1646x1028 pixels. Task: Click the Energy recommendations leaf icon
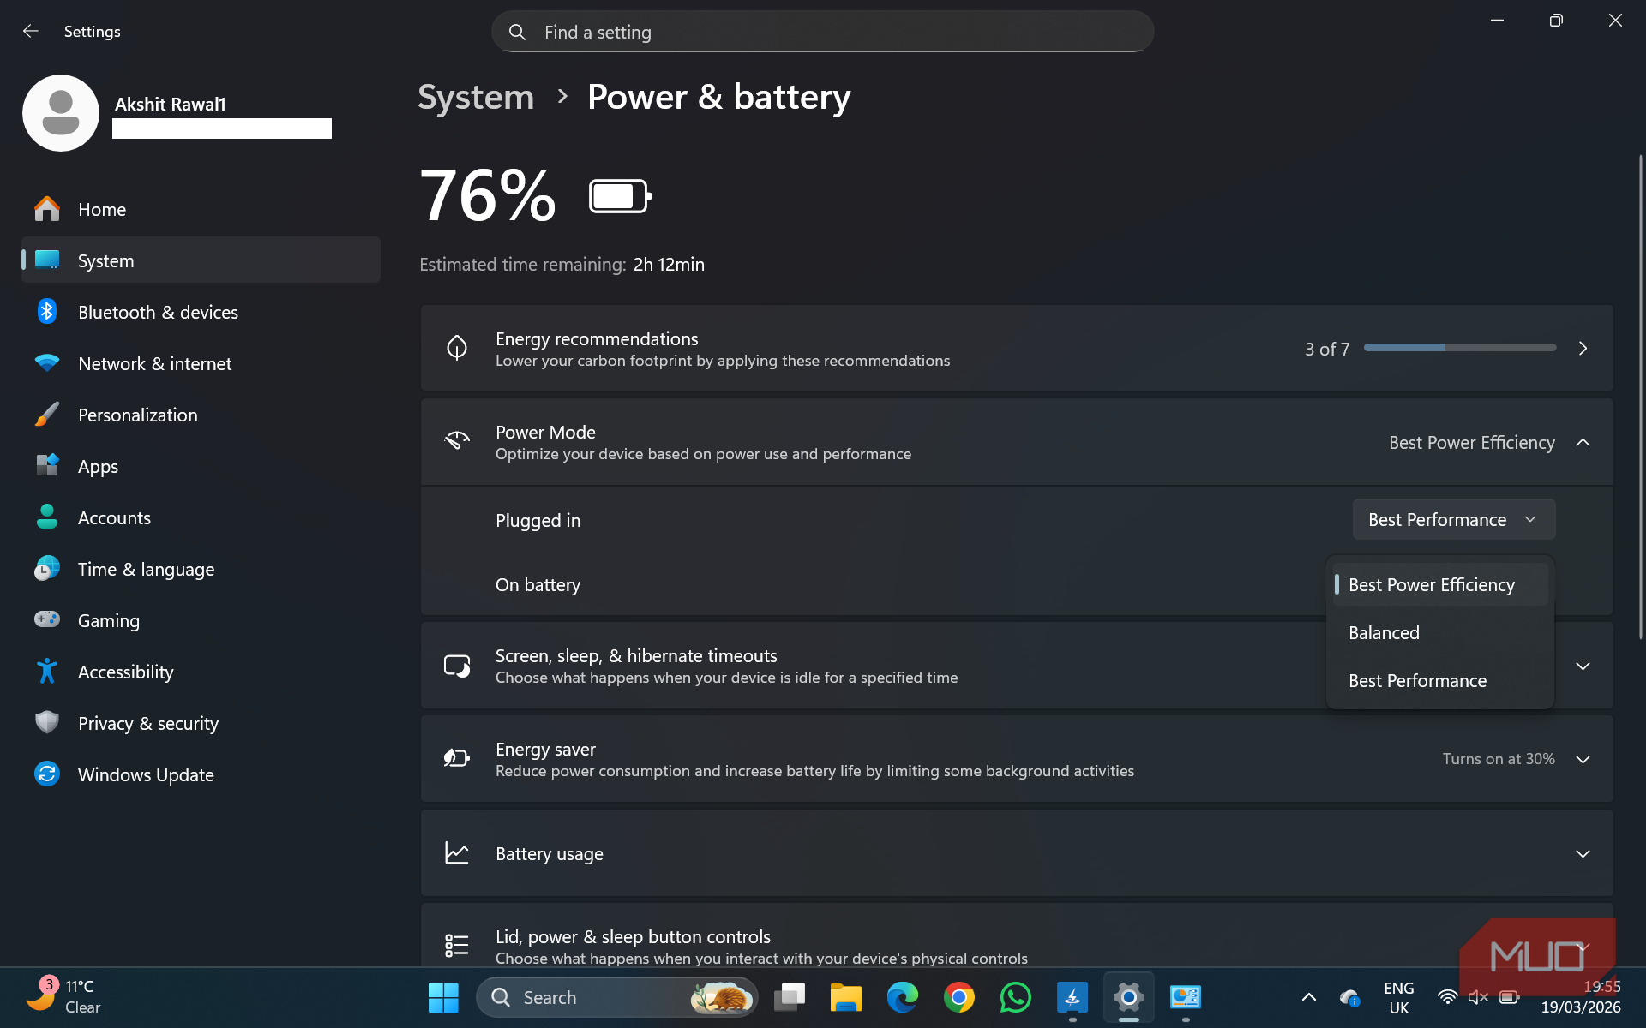pos(456,348)
